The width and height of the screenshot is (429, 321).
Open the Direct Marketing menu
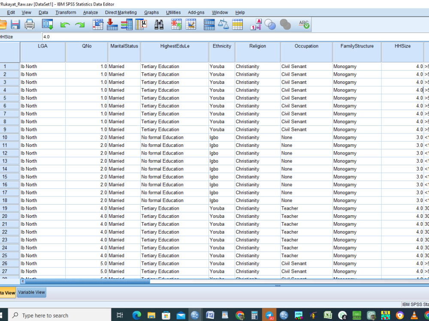tap(121, 12)
